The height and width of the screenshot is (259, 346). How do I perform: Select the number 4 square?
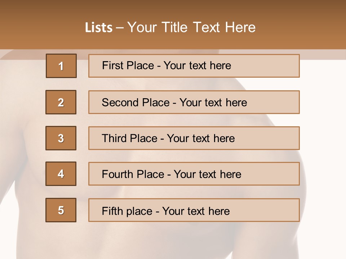click(61, 174)
